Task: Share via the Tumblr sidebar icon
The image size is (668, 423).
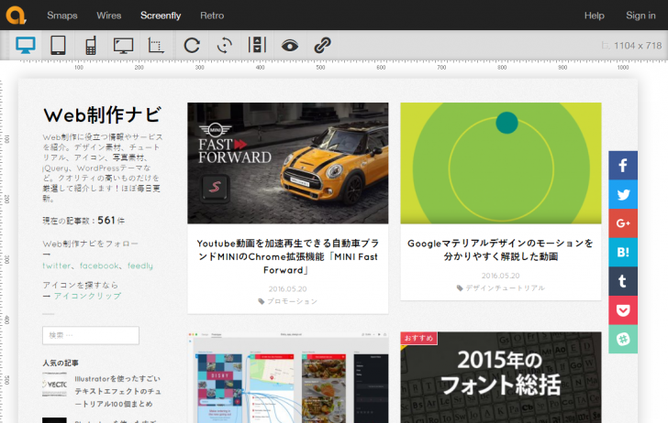Action: click(x=623, y=281)
